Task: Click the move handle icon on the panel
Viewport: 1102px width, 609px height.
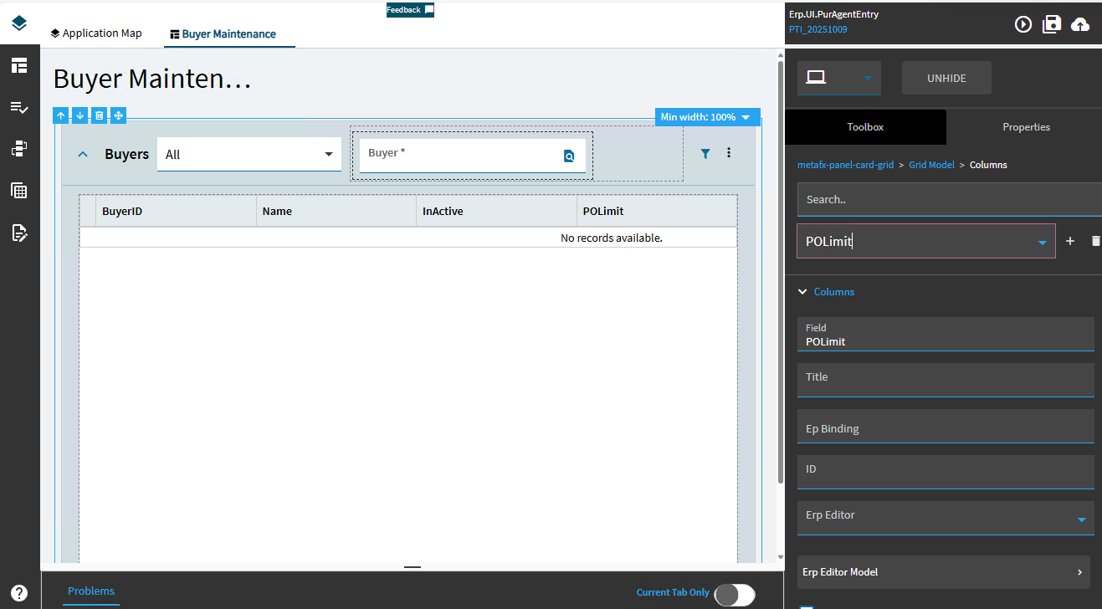Action: (119, 115)
